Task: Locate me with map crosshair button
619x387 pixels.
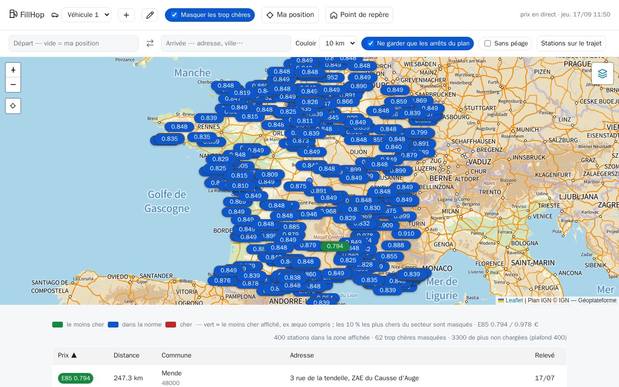Action: click(13, 105)
